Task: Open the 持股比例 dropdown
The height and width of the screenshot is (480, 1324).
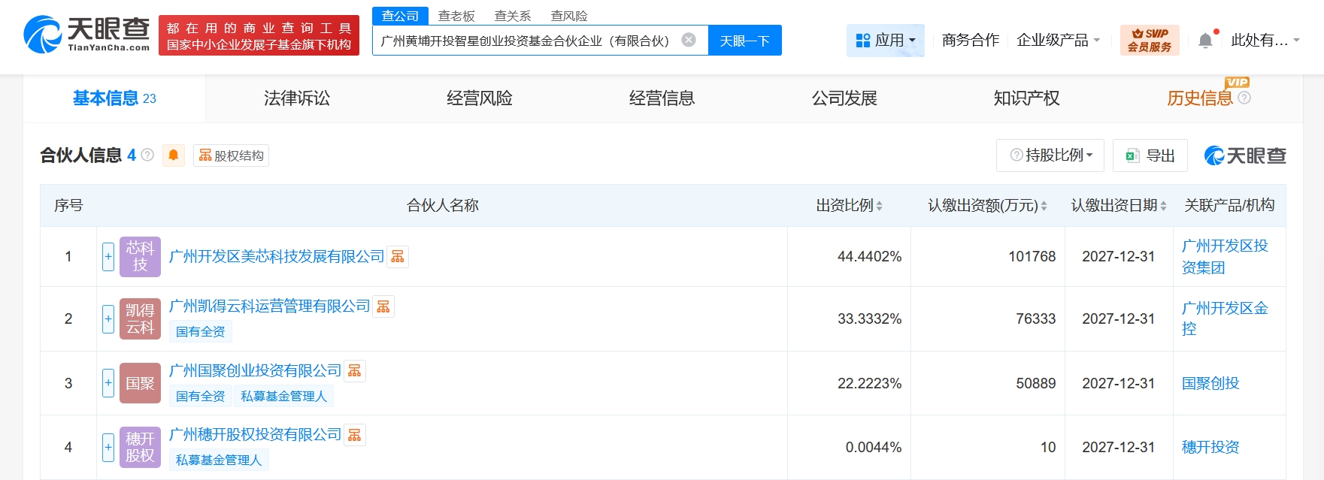Action: pos(1050,155)
